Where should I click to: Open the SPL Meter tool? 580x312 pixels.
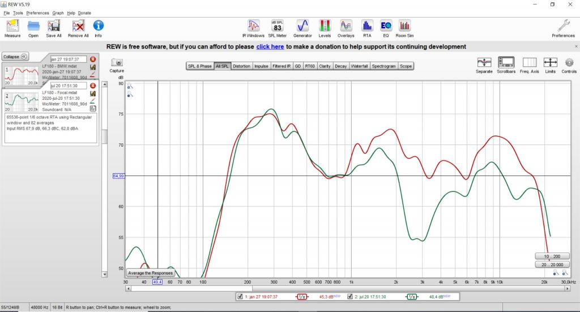pyautogui.click(x=277, y=27)
